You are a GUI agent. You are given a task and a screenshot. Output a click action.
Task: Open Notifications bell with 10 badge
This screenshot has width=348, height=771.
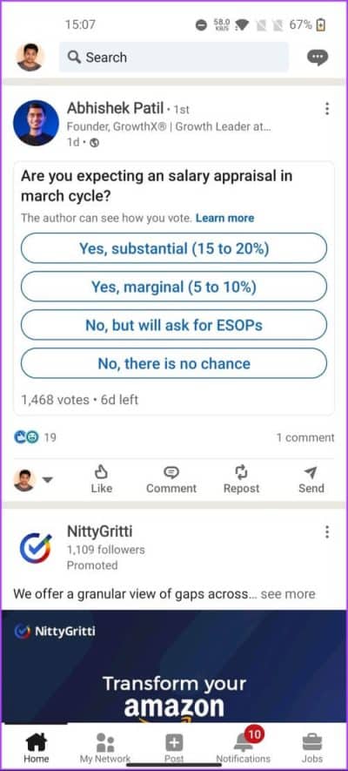click(244, 741)
